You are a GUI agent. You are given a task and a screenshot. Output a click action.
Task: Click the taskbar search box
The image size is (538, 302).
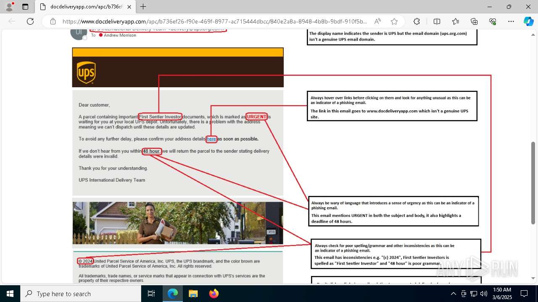click(x=81, y=294)
